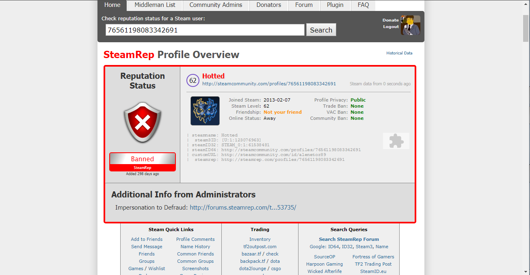Focus the Steam user search field
Viewport: 530px width, 275px height.
(x=205, y=30)
